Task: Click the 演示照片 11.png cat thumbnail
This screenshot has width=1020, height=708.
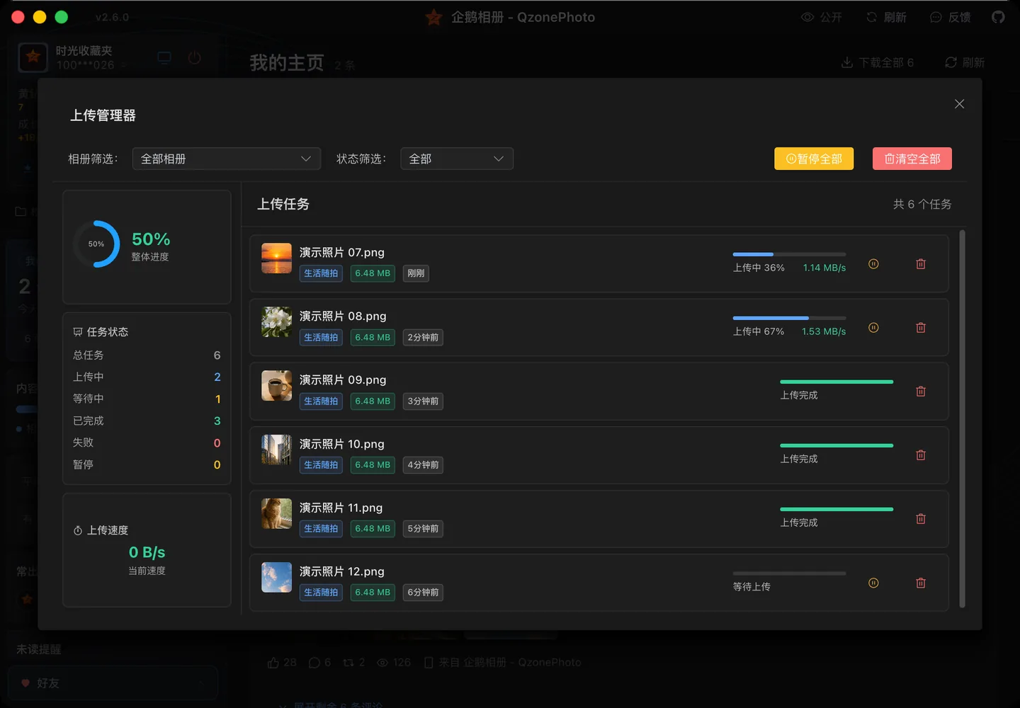Action: [x=276, y=513]
